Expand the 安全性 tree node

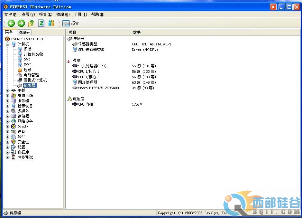pyautogui.click(x=7, y=142)
